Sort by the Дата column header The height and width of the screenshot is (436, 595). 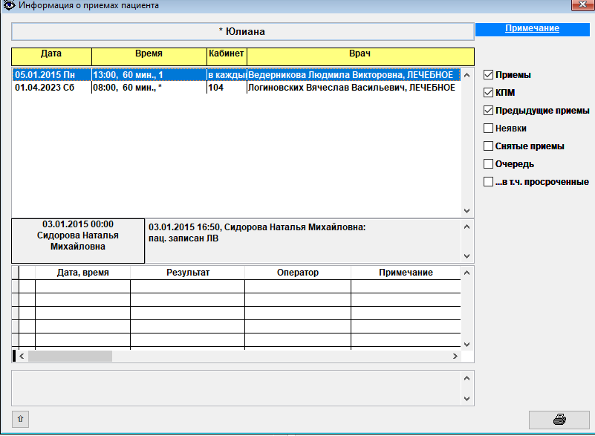[x=51, y=56]
